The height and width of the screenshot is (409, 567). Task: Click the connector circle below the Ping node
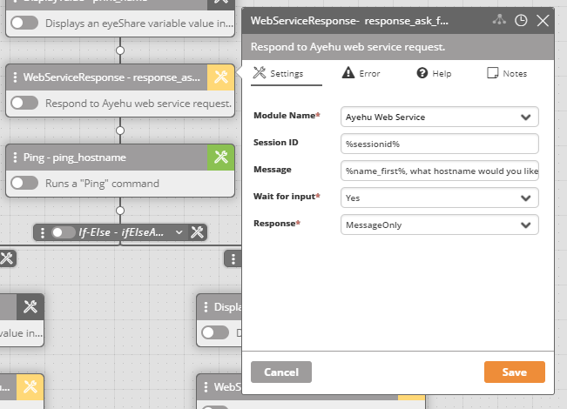(x=120, y=211)
